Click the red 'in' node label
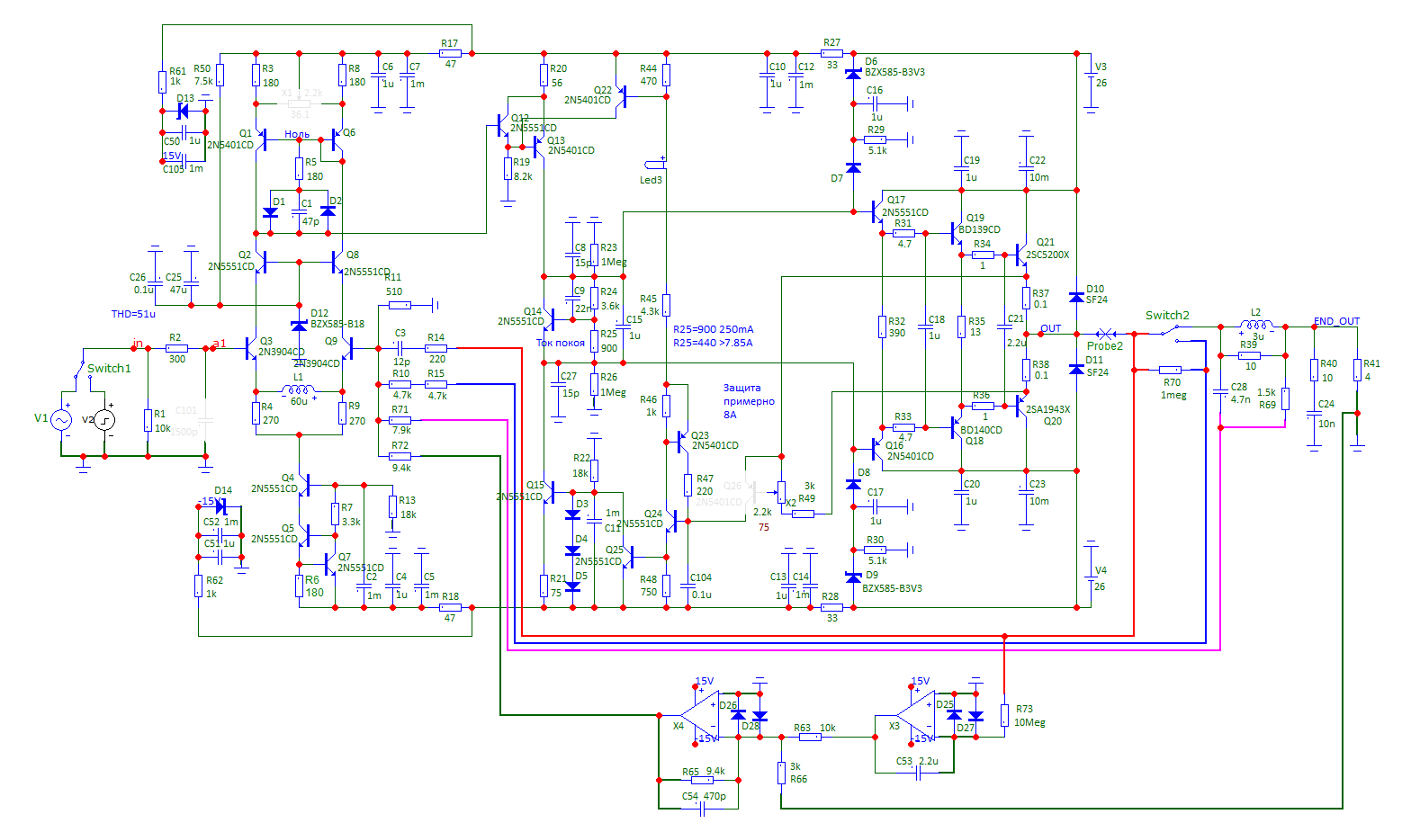 138,344
